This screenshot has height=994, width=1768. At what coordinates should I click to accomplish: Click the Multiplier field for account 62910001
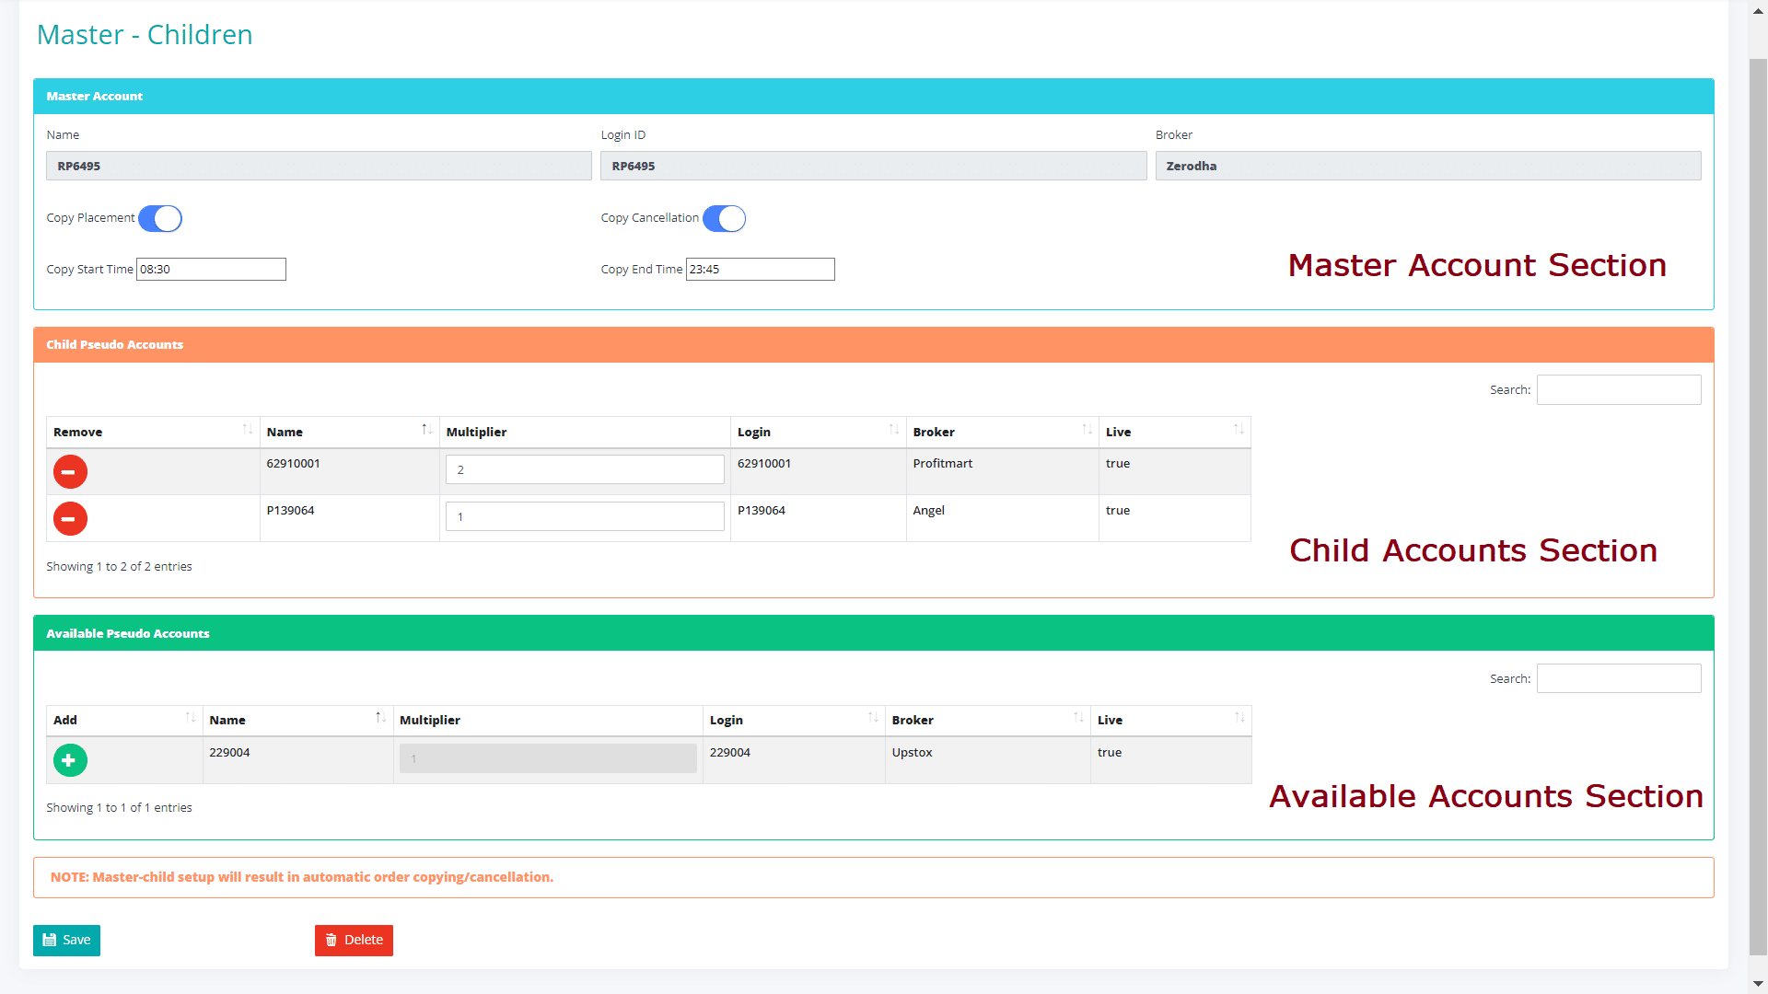584,469
